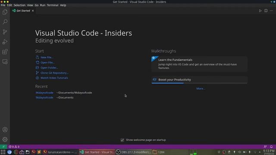The height and width of the screenshot is (155, 276).
Task: Open the Source Control view
Action: click(5, 32)
